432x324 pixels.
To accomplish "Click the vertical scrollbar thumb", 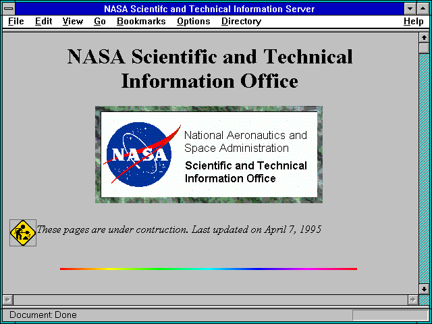I will click(424, 49).
